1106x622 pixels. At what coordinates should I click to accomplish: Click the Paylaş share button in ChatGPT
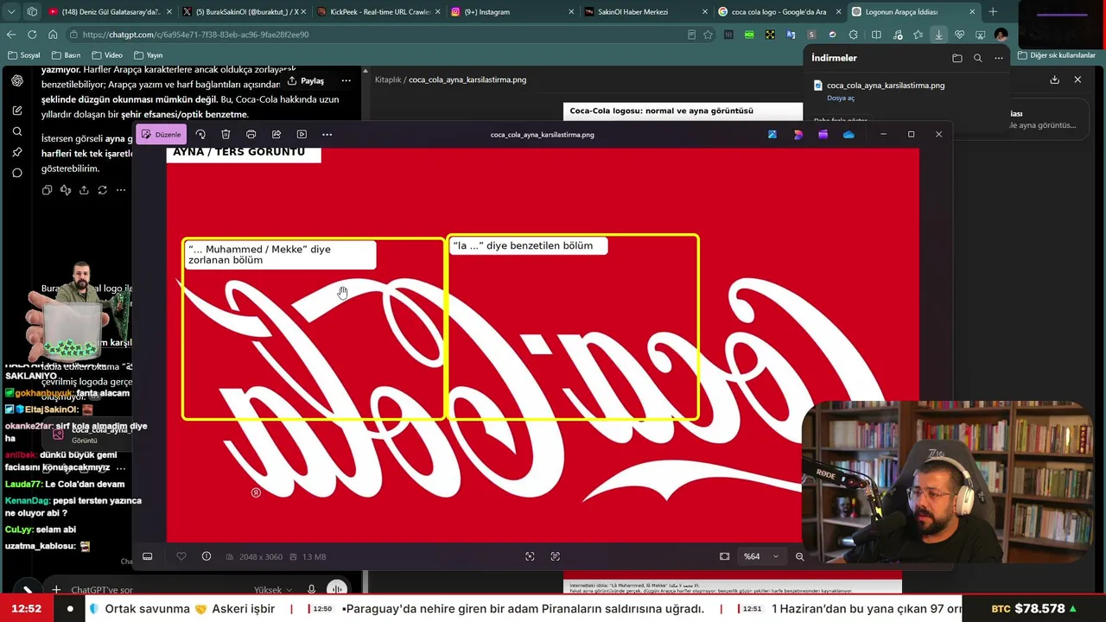pyautogui.click(x=306, y=80)
